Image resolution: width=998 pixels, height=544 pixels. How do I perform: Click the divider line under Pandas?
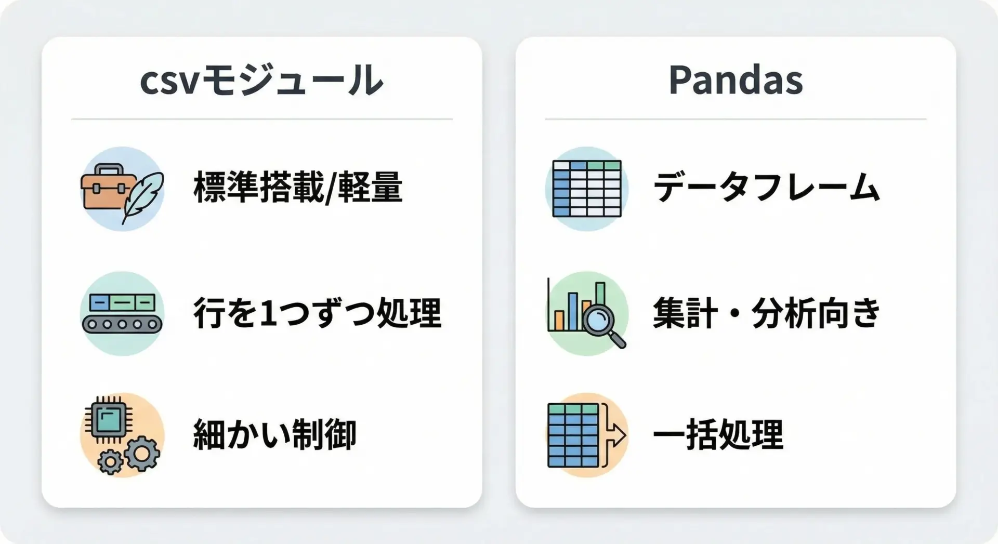click(x=736, y=119)
